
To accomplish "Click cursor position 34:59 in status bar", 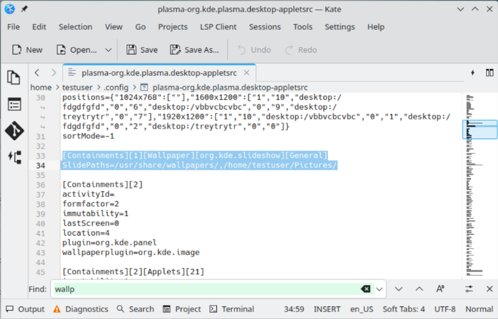I will click(294, 309).
